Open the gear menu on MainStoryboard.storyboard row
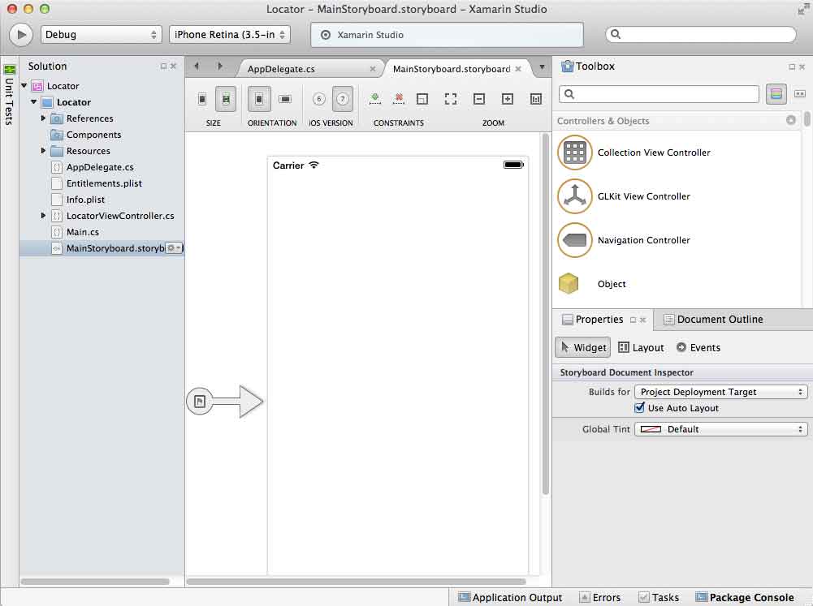813x606 pixels. [x=174, y=248]
